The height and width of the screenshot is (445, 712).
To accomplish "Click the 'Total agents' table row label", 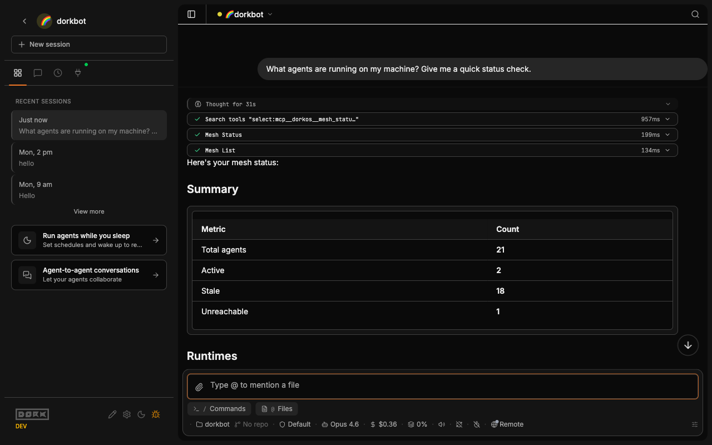I will tap(224, 250).
